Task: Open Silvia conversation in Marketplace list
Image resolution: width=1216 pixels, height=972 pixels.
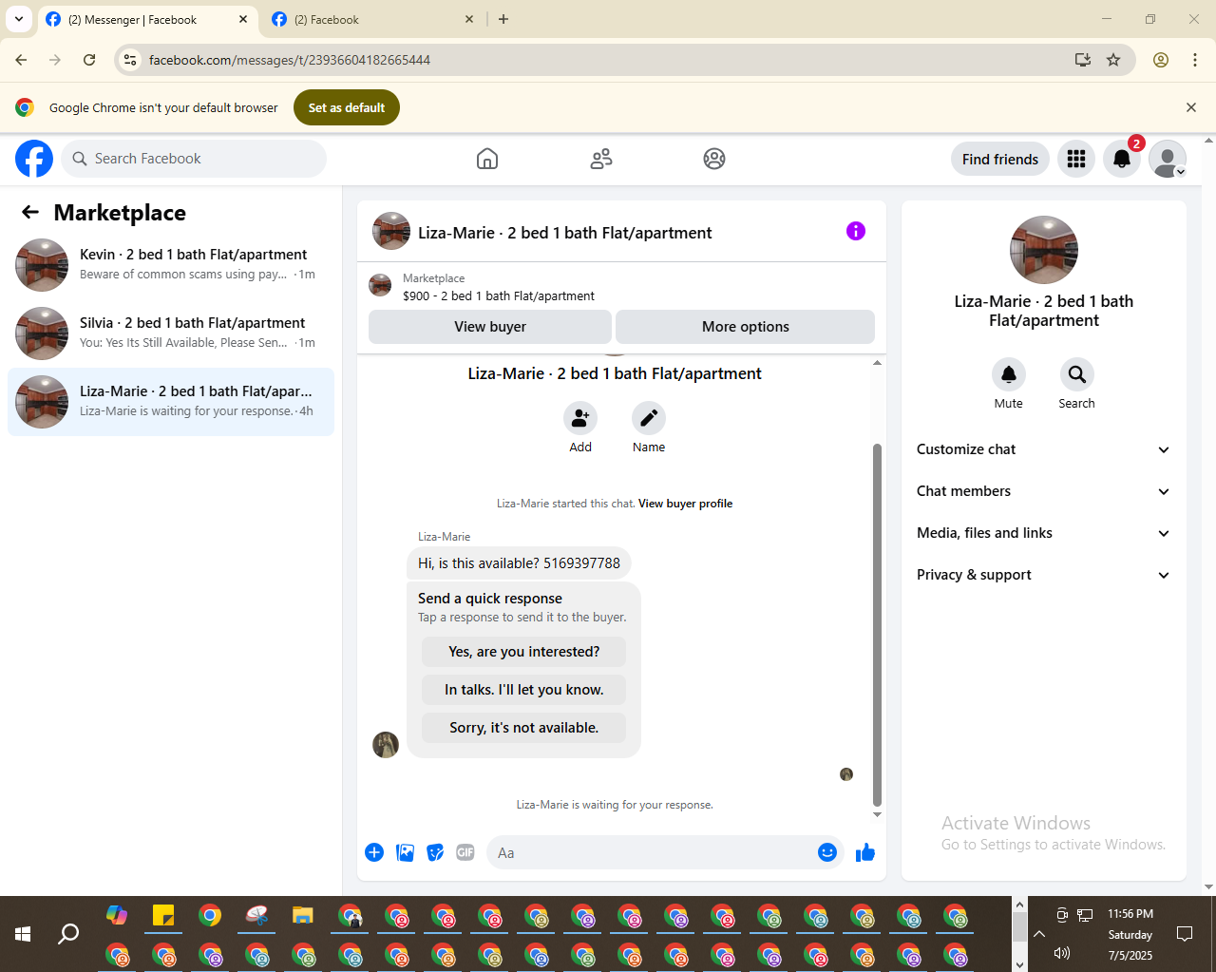Action: tap(171, 334)
